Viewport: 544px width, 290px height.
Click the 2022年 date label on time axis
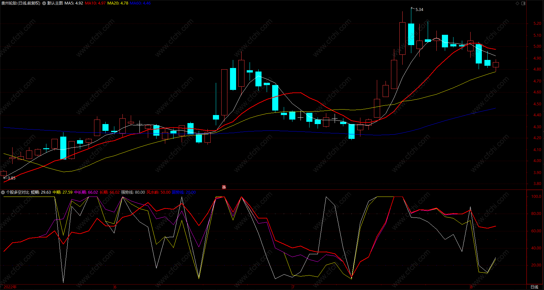[x=10, y=287]
